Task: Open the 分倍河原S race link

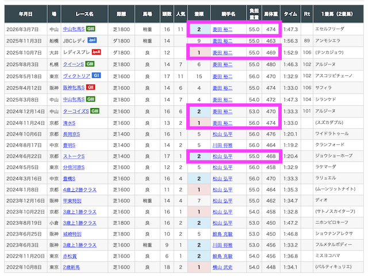Action: pos(72,167)
